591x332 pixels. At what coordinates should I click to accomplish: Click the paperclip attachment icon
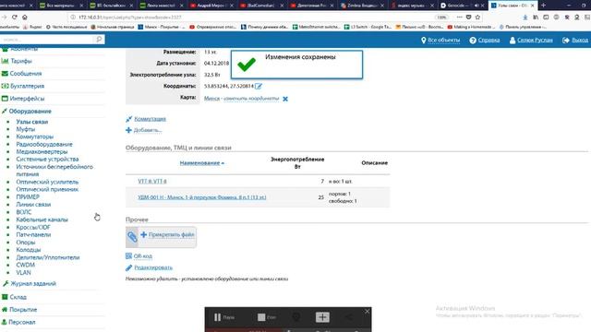coord(132,237)
